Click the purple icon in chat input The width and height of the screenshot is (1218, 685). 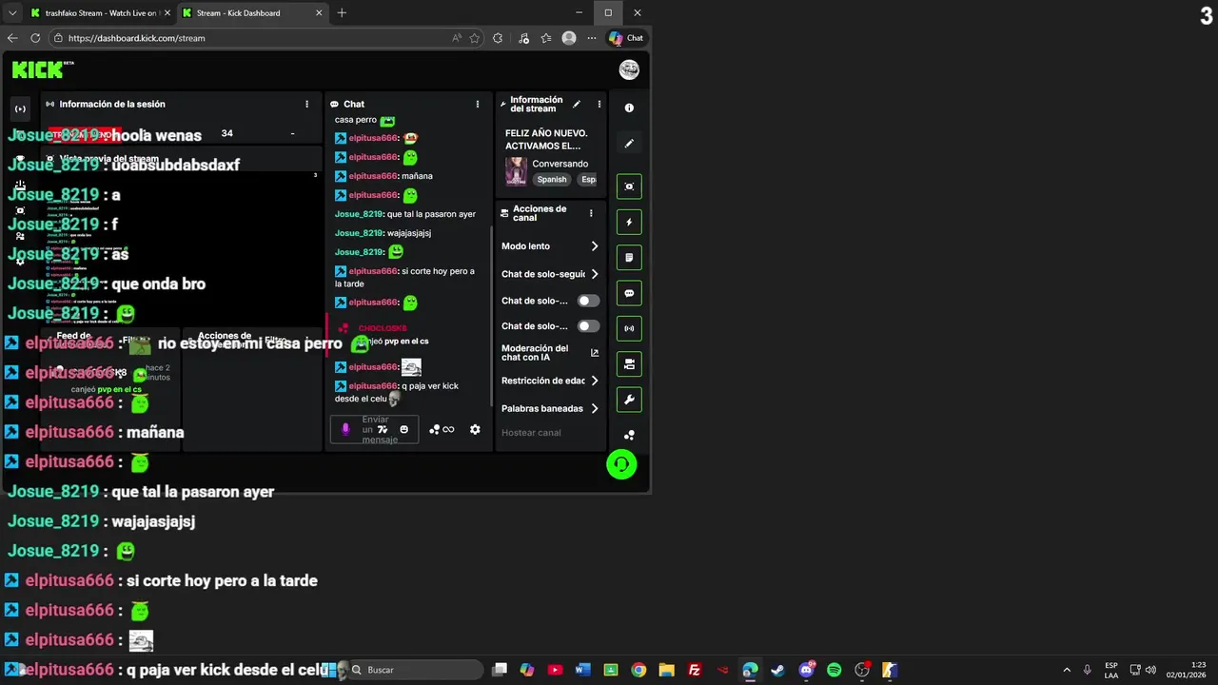coord(345,429)
